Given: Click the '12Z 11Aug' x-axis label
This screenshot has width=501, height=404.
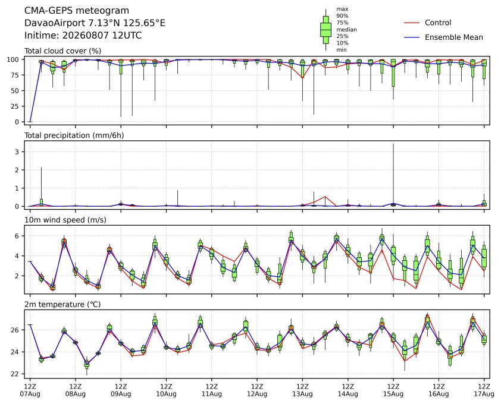Looking at the screenshot, I should [211, 390].
